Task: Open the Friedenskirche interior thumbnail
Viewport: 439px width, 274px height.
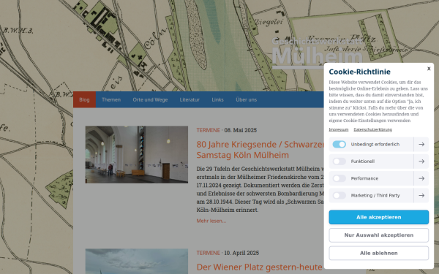Action: point(137,155)
